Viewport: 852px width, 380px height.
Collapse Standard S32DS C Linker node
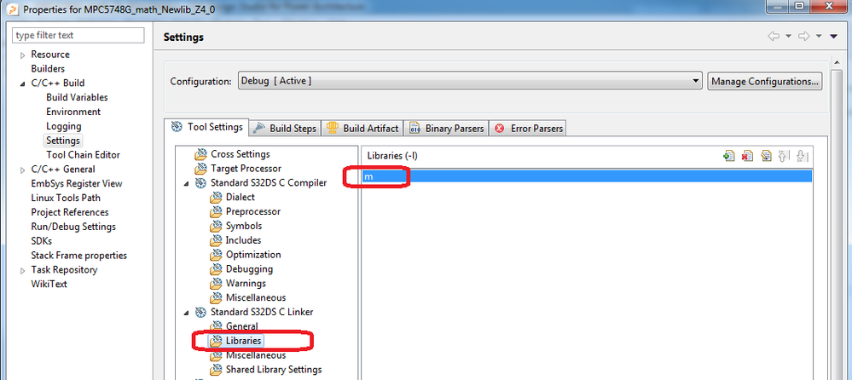pyautogui.click(x=187, y=313)
